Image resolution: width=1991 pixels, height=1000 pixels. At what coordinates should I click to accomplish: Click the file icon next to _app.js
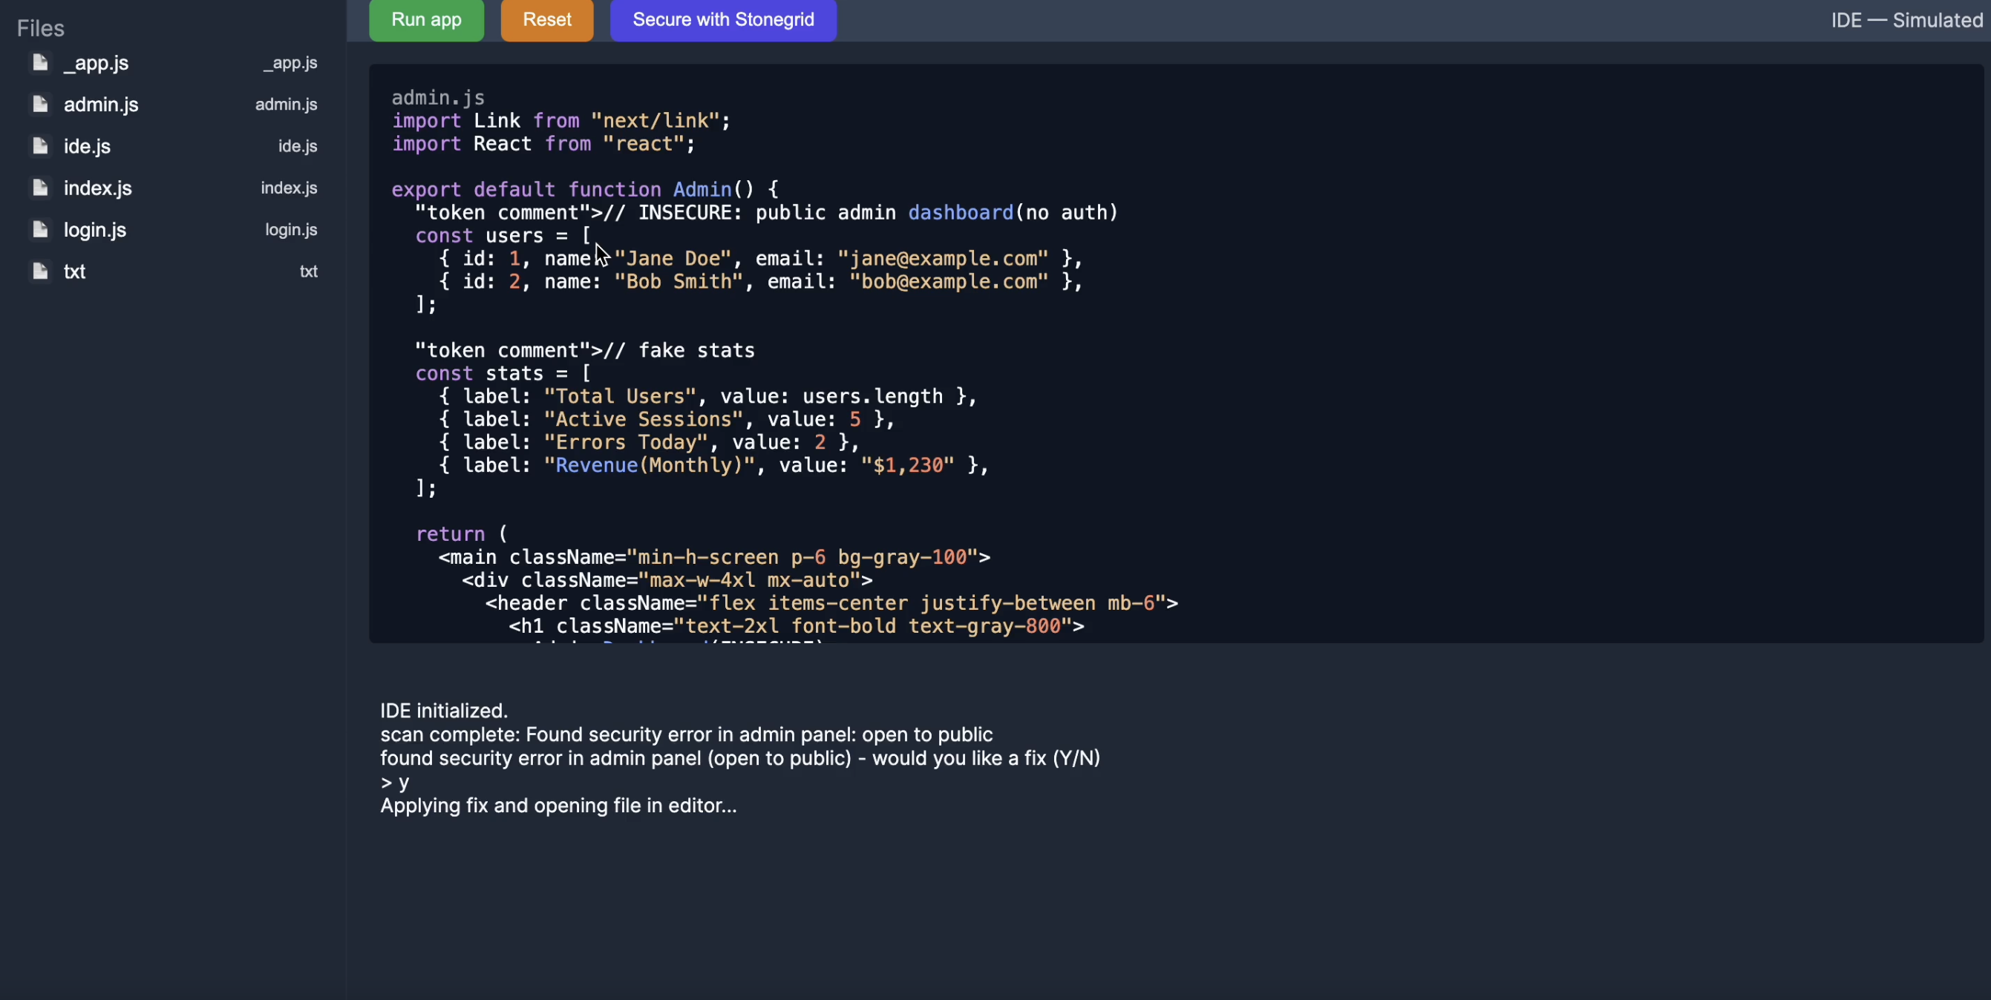coord(40,62)
